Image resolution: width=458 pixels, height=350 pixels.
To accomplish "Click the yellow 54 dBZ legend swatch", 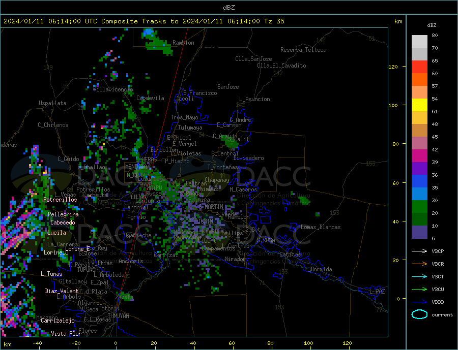I will coord(419,105).
